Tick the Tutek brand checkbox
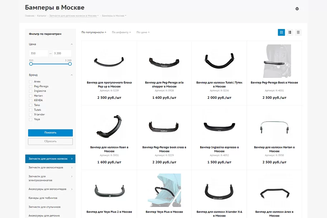327x218 pixels. click(x=31, y=110)
